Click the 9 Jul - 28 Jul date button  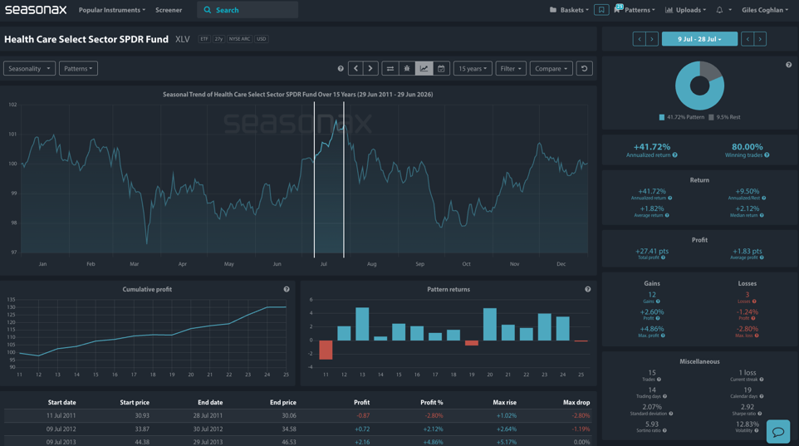point(699,39)
